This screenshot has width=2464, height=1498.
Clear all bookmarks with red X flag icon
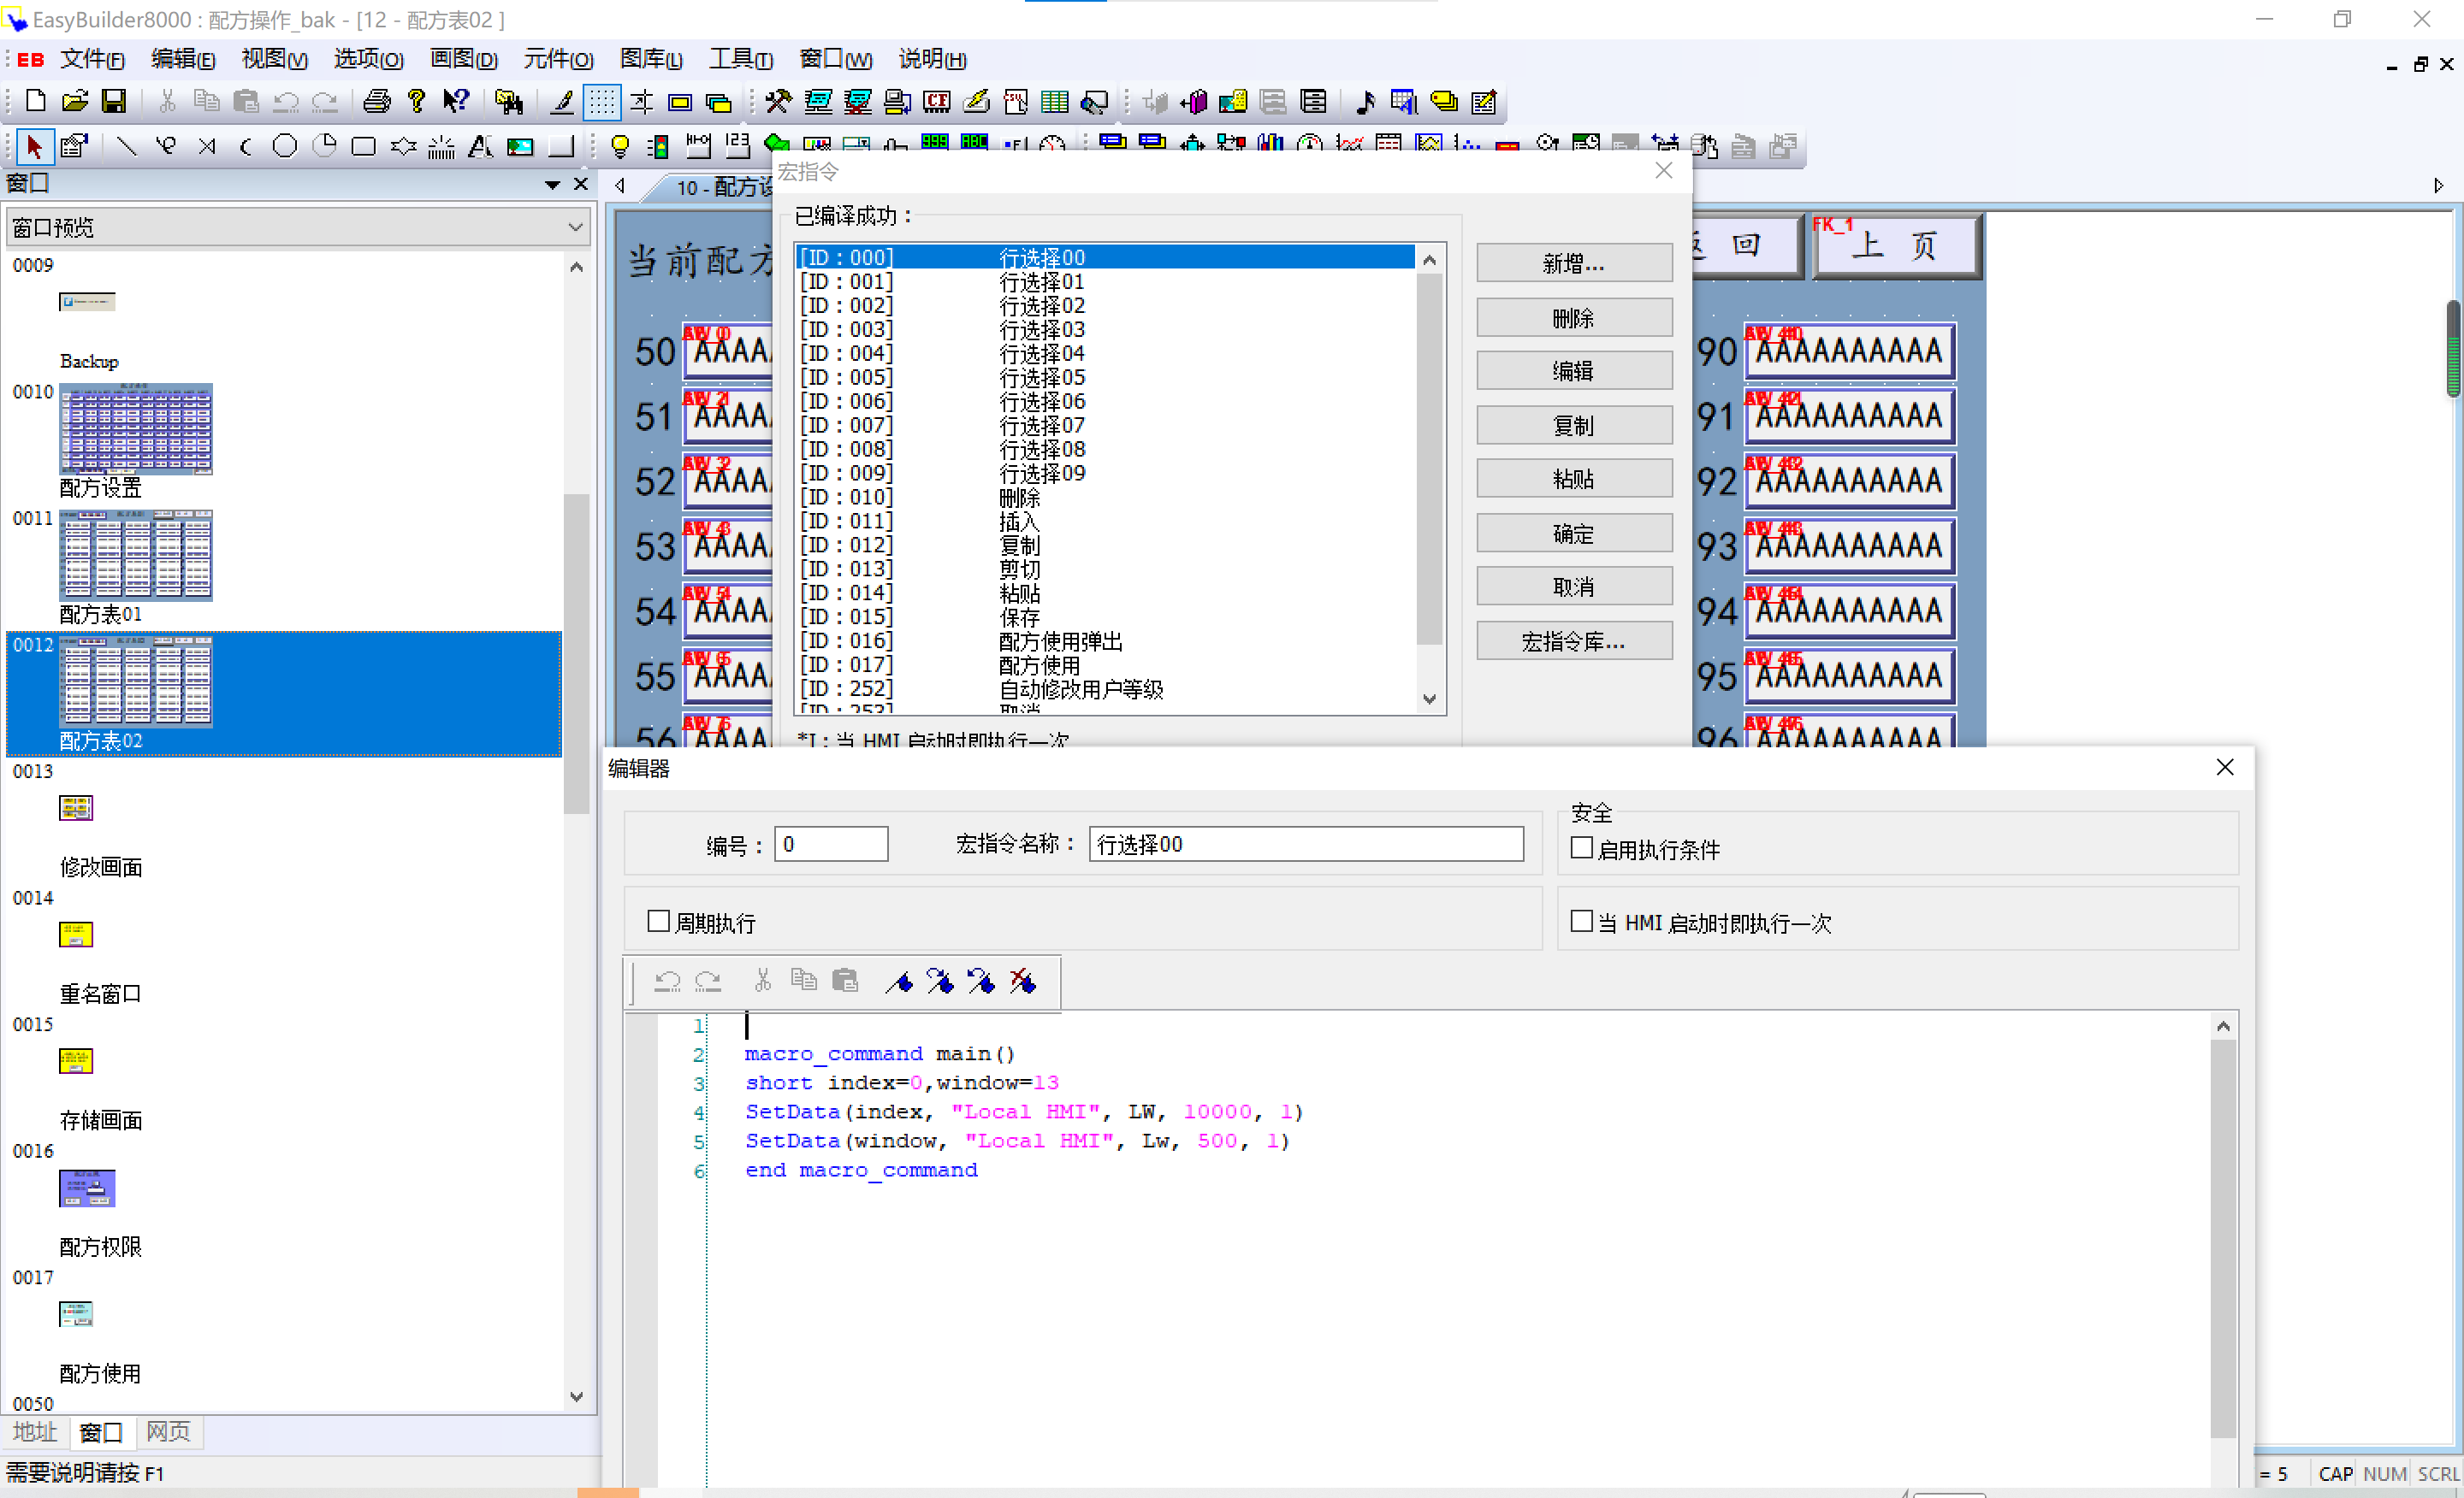(1022, 982)
